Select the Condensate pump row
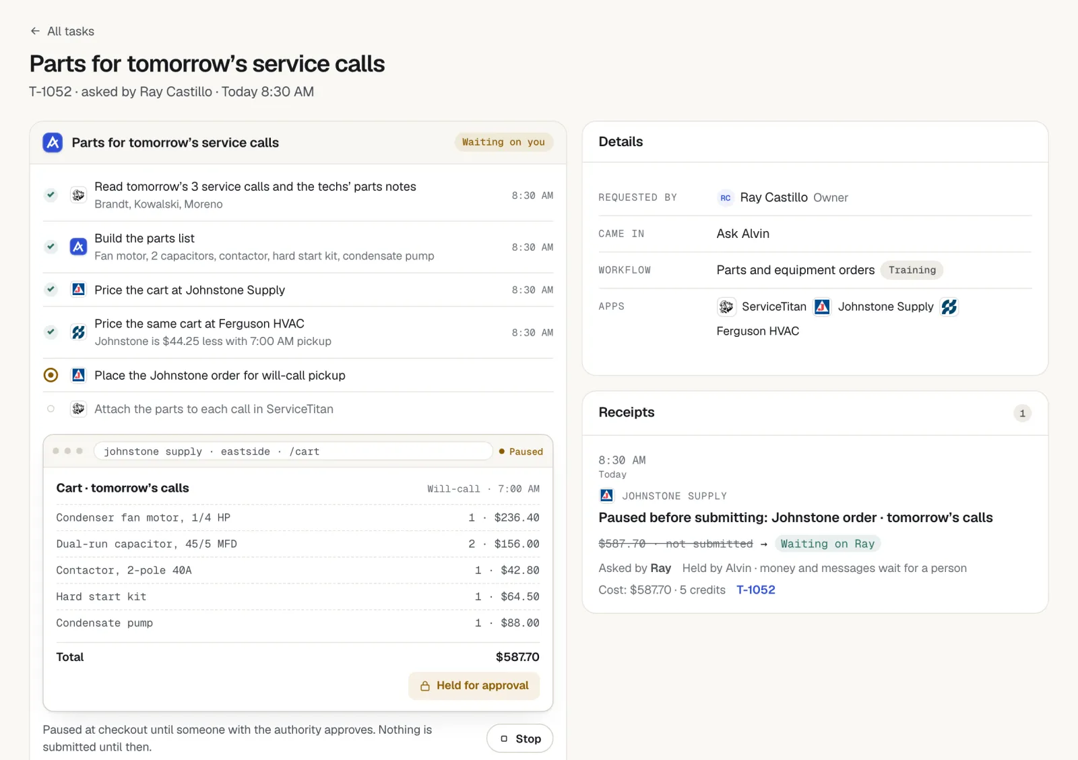The image size is (1078, 760). (x=298, y=623)
